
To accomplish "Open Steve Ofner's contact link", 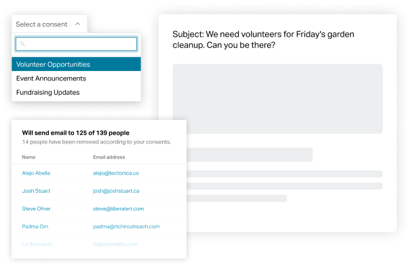I will point(36,208).
